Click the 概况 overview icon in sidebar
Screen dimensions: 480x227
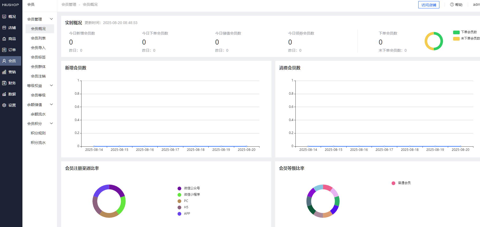[x=4, y=17]
